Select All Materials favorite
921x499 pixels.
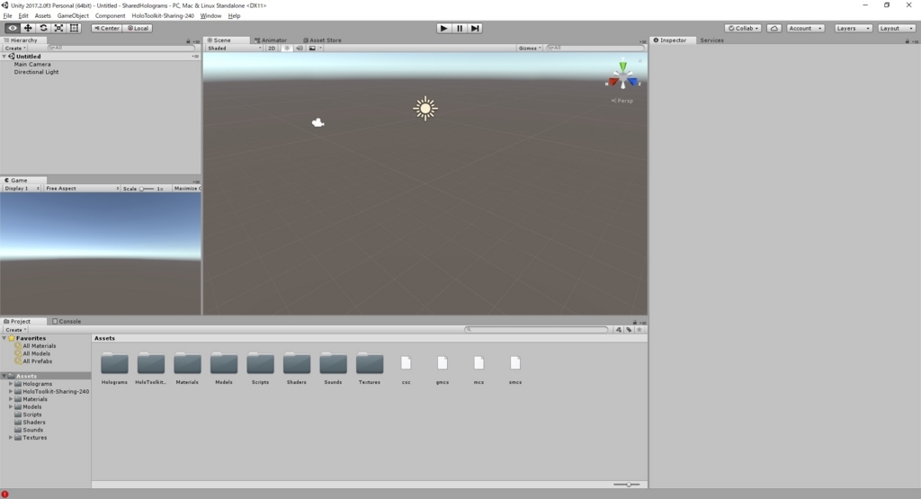click(x=40, y=346)
